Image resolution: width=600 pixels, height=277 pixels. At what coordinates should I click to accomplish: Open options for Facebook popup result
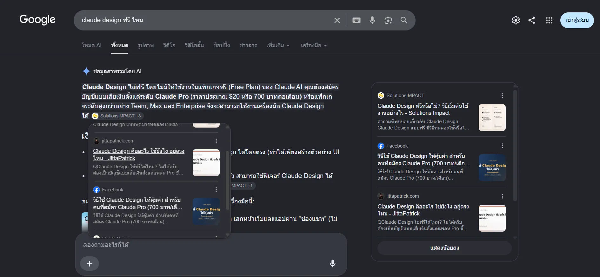(216, 189)
